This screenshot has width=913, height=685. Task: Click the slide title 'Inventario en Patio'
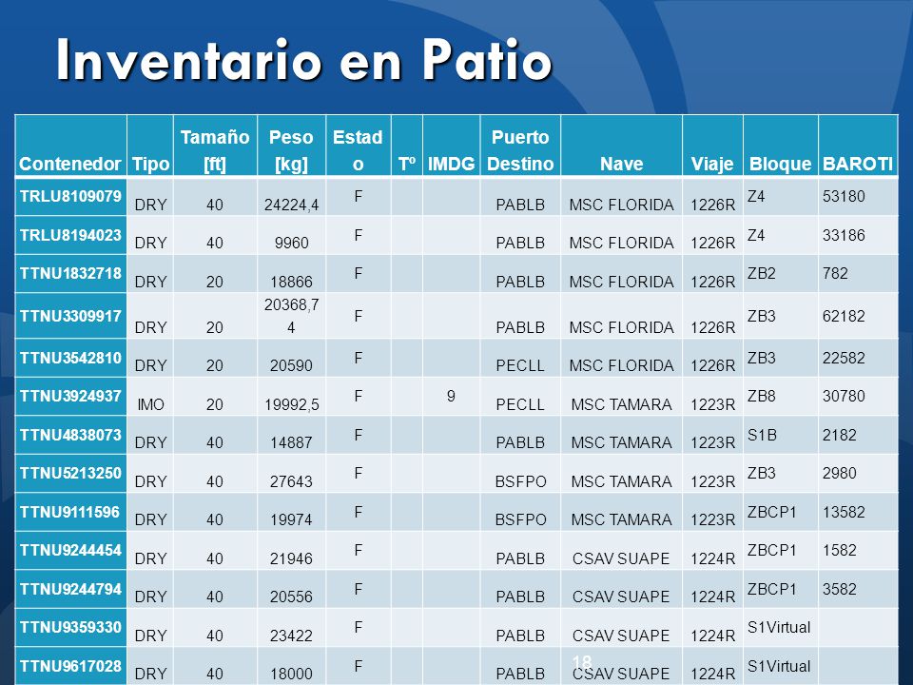click(x=304, y=60)
